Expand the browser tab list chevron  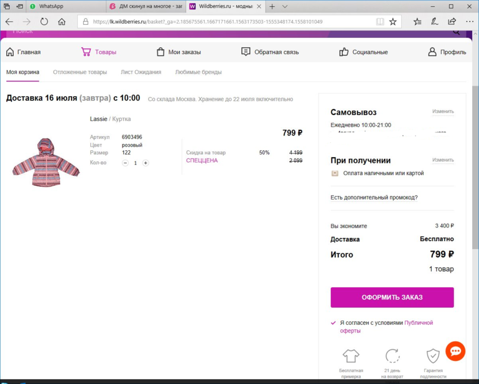tap(285, 6)
